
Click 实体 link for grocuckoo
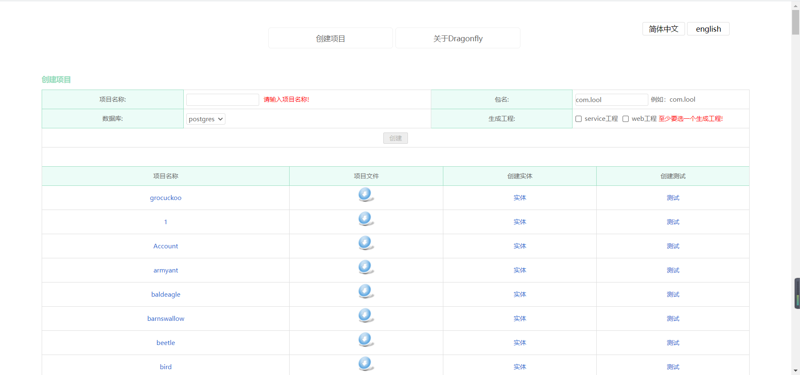520,198
